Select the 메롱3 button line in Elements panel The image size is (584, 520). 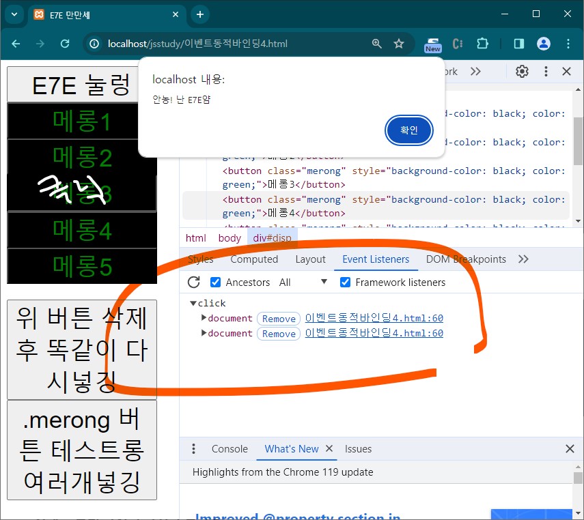pyautogui.click(x=376, y=177)
